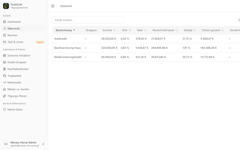Click the account chevron expander icon
Image resolution: width=240 pixels, height=150 pixels.
[x=43, y=144]
